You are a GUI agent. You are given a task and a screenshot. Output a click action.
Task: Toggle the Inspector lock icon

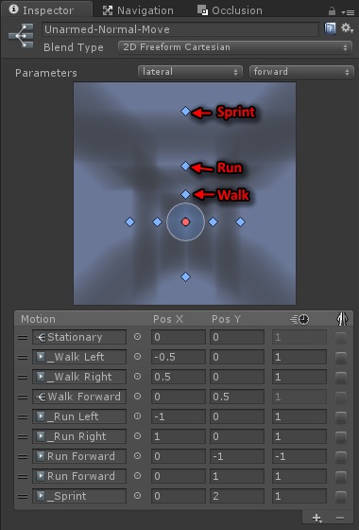pyautogui.click(x=332, y=11)
